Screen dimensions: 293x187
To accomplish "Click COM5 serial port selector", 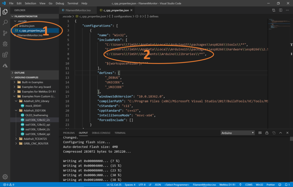I will [x=249, y=185].
